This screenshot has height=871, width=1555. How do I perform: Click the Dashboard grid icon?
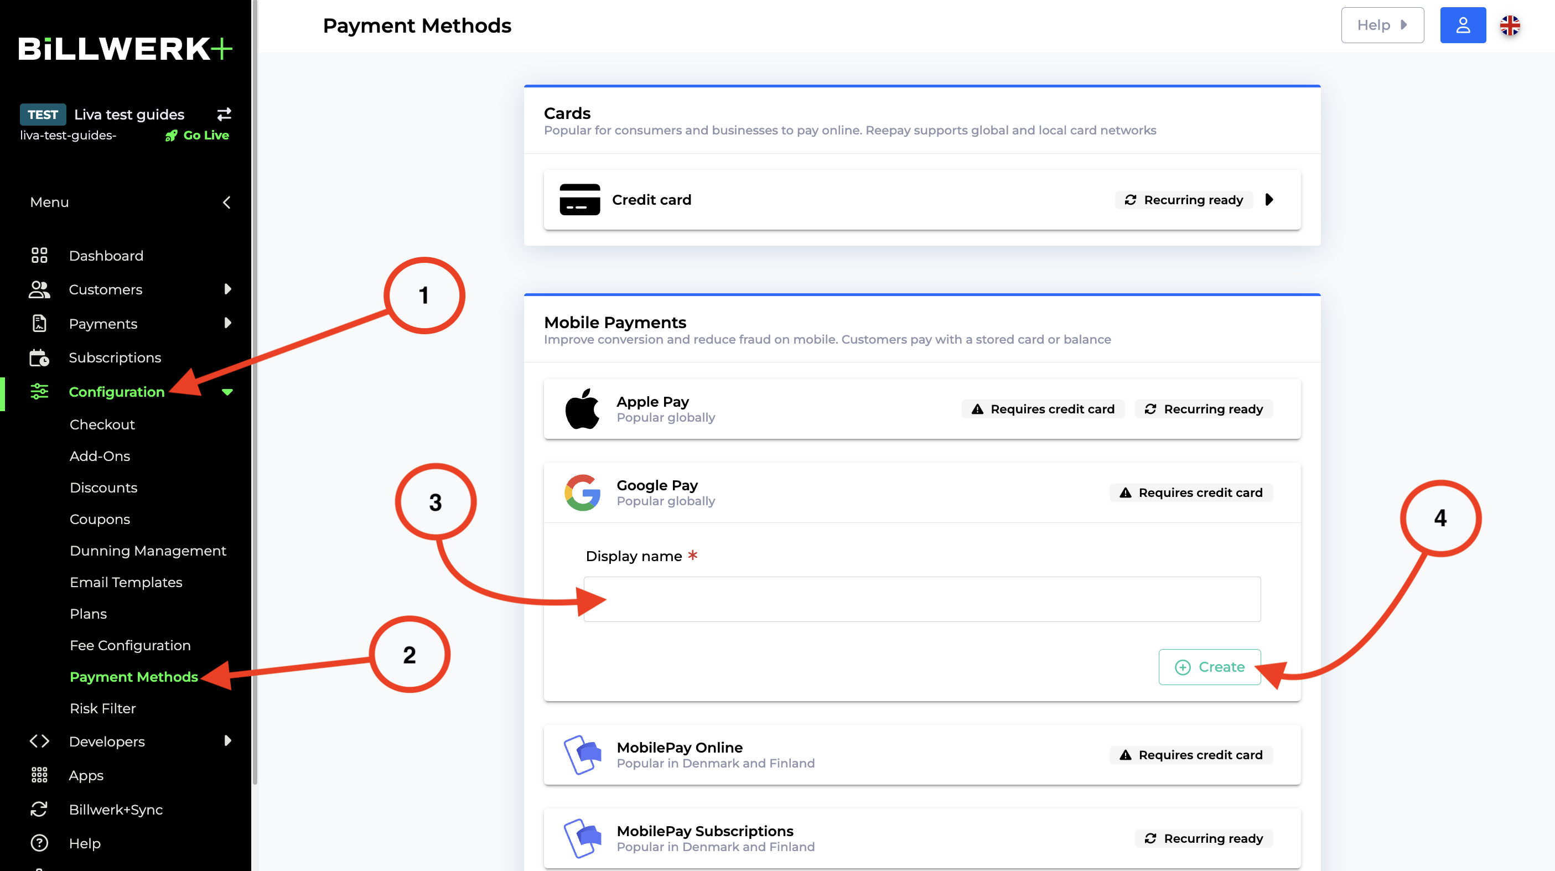pyautogui.click(x=39, y=255)
